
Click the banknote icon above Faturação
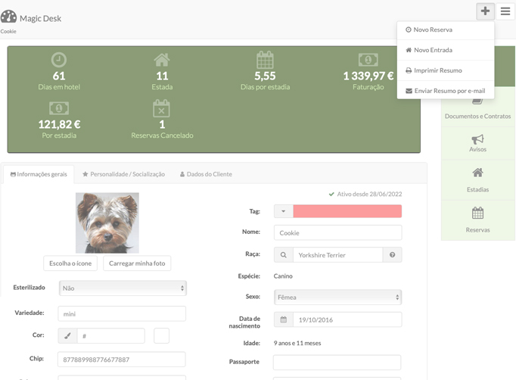pyautogui.click(x=368, y=60)
